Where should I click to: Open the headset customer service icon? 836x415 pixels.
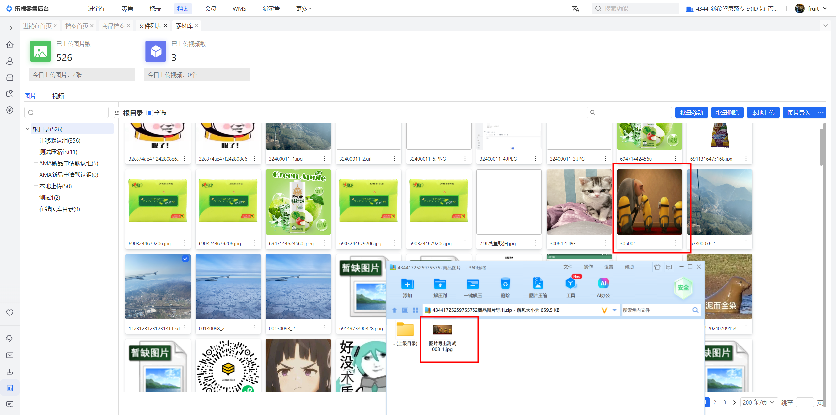[x=10, y=338]
